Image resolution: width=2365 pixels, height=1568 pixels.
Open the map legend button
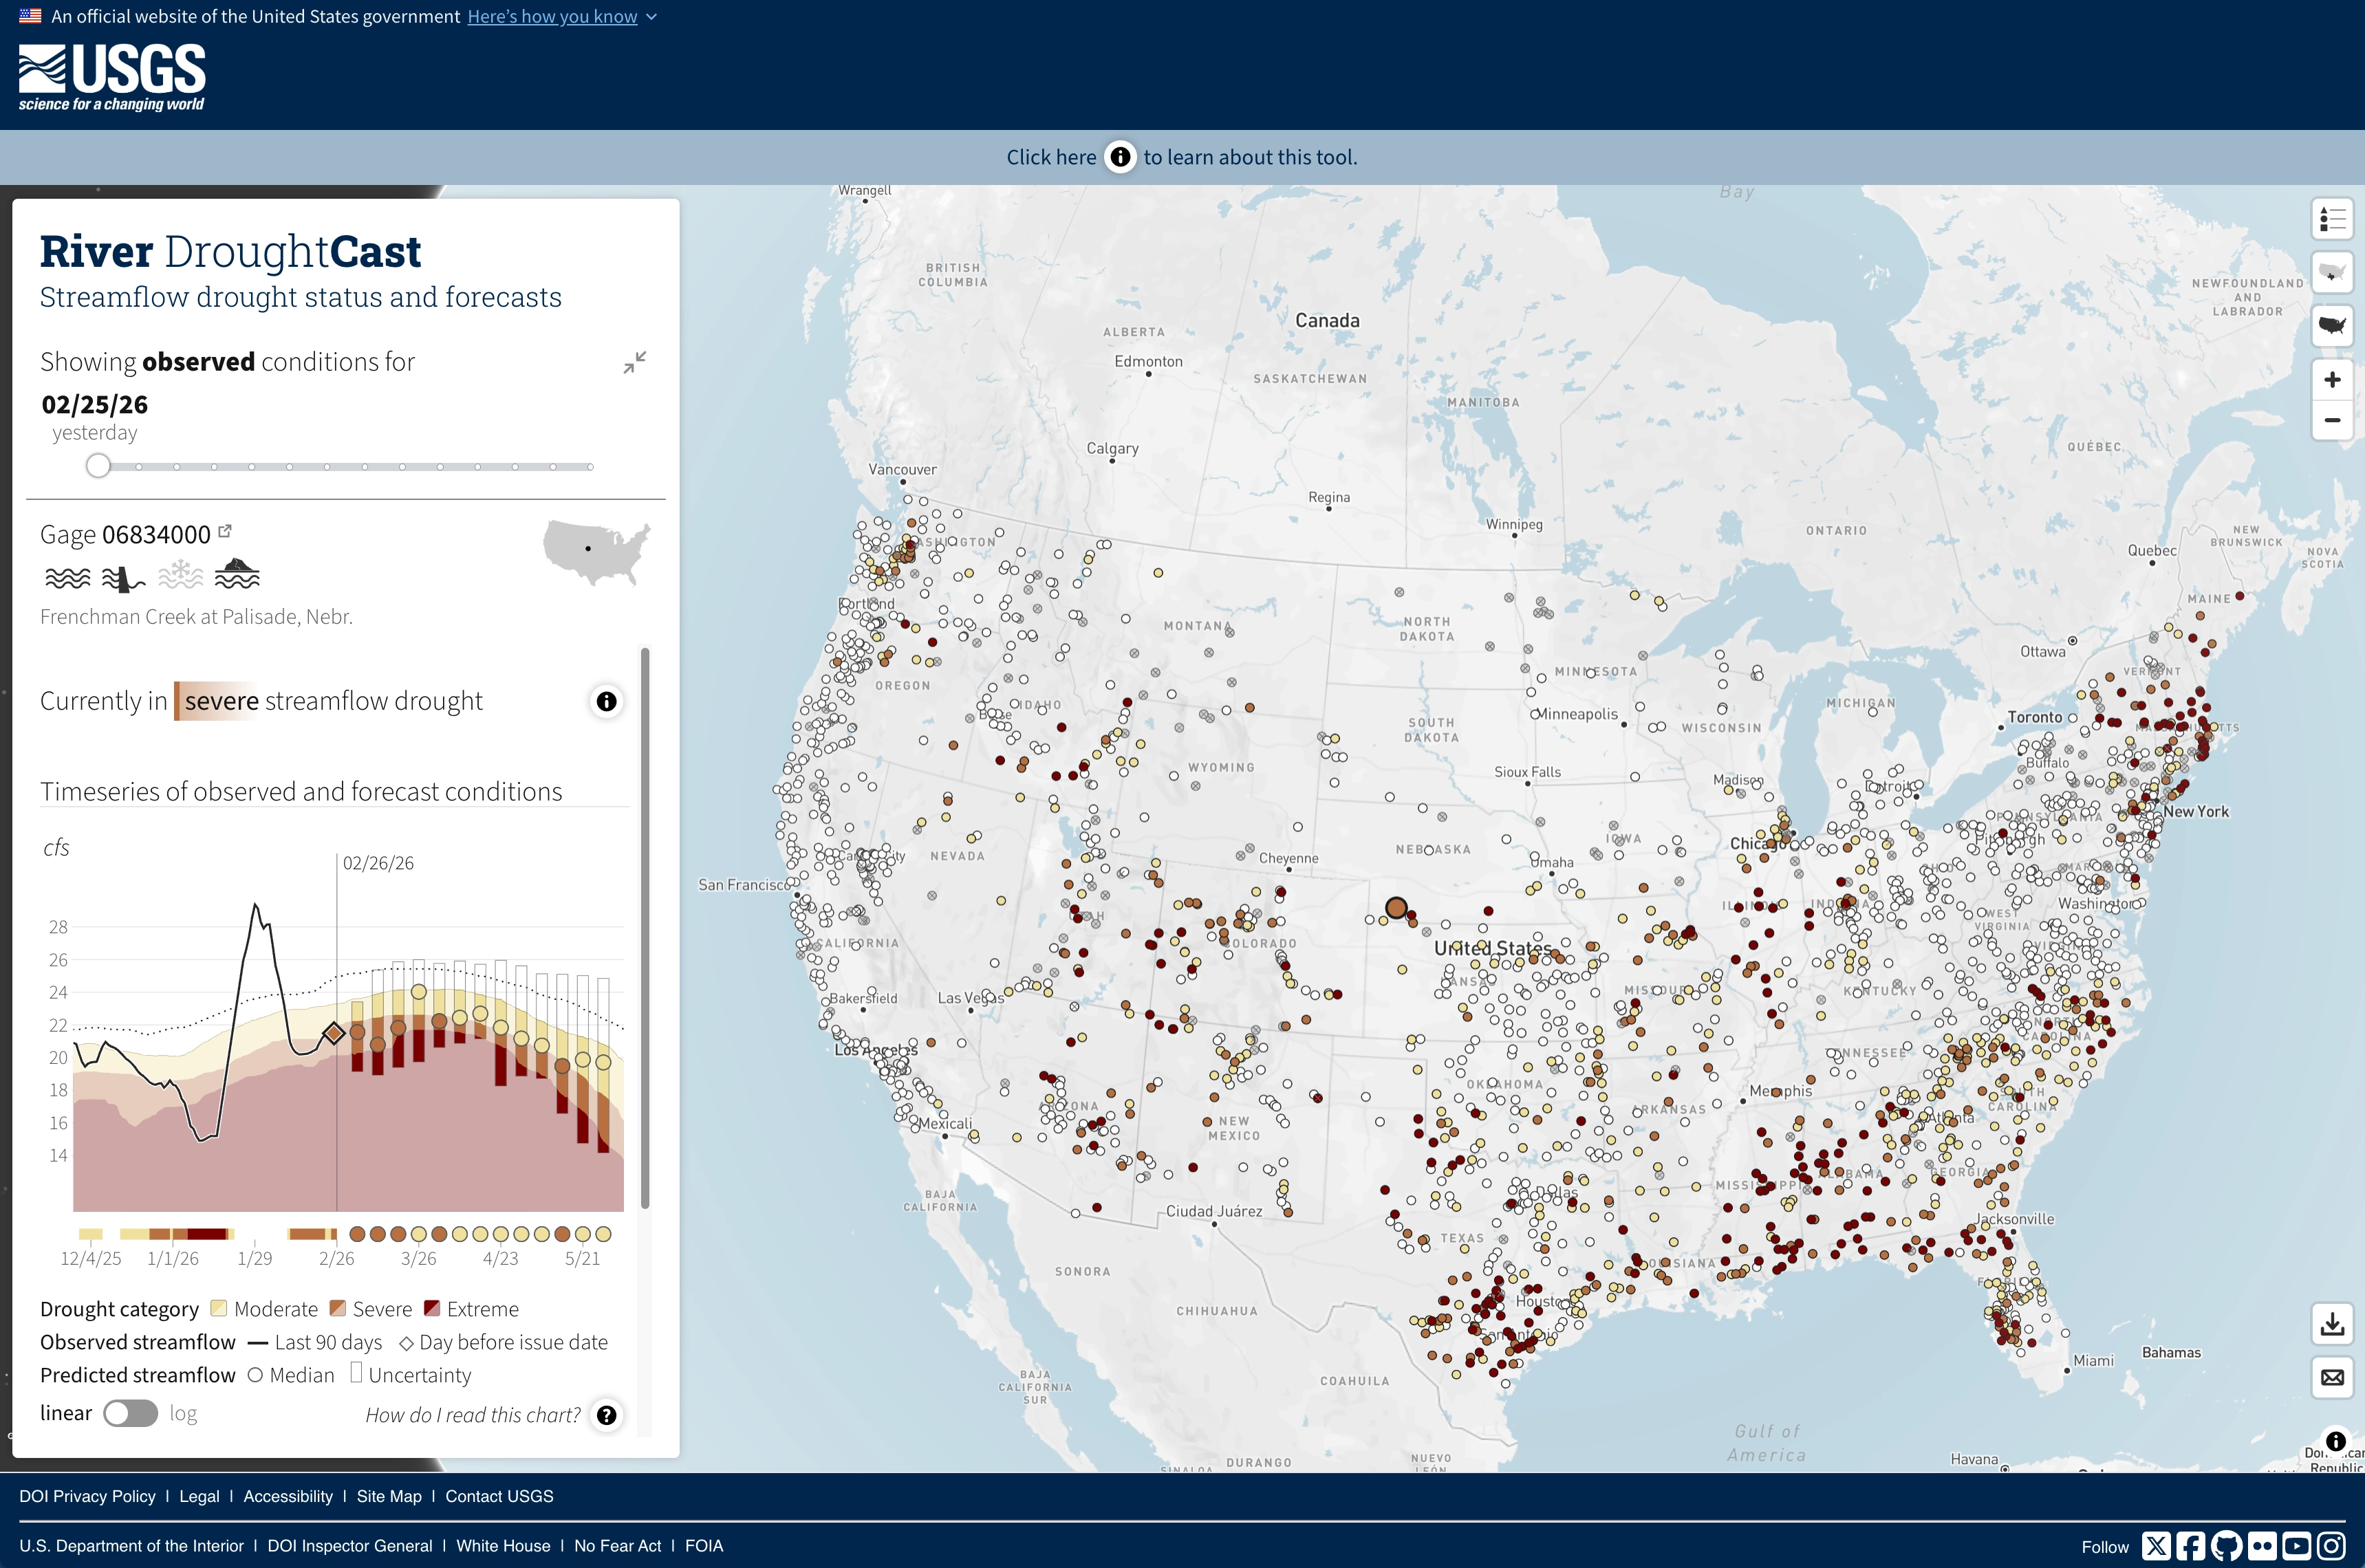pos(2332,219)
